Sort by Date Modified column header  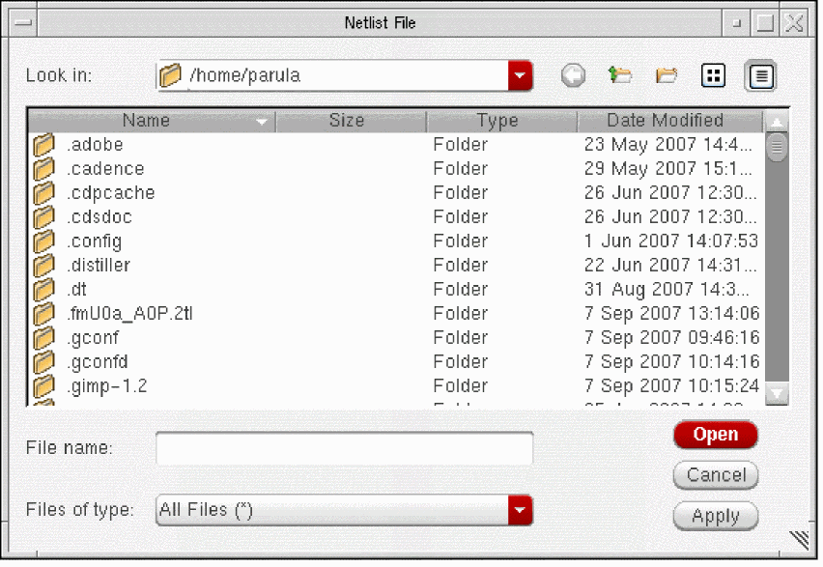tap(670, 121)
